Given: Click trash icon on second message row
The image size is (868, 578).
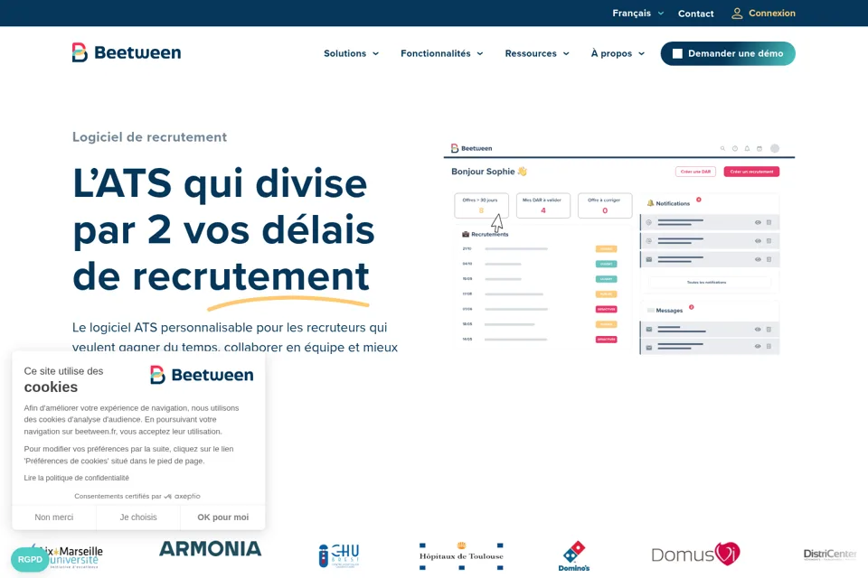Looking at the screenshot, I should click(x=769, y=346).
